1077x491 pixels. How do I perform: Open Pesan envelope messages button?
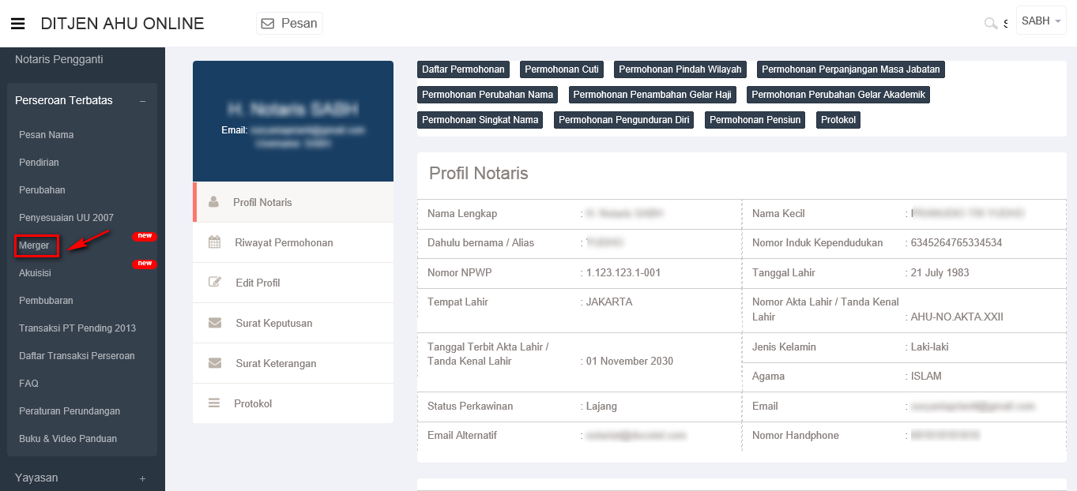tap(289, 24)
